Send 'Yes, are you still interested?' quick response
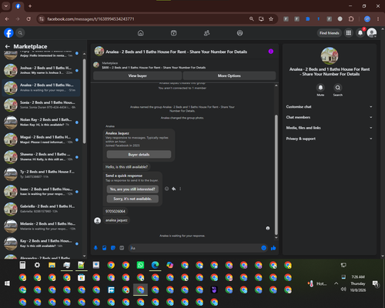Screen dimensions: 385x308 pos(132,189)
